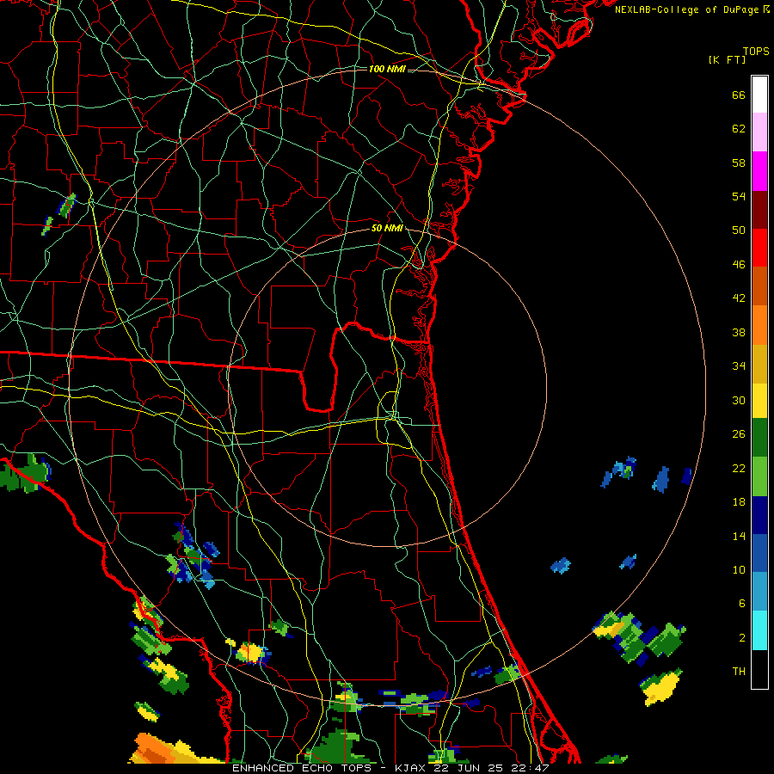Click the dark red legend band
The width and height of the screenshot is (774, 774).
click(x=759, y=210)
